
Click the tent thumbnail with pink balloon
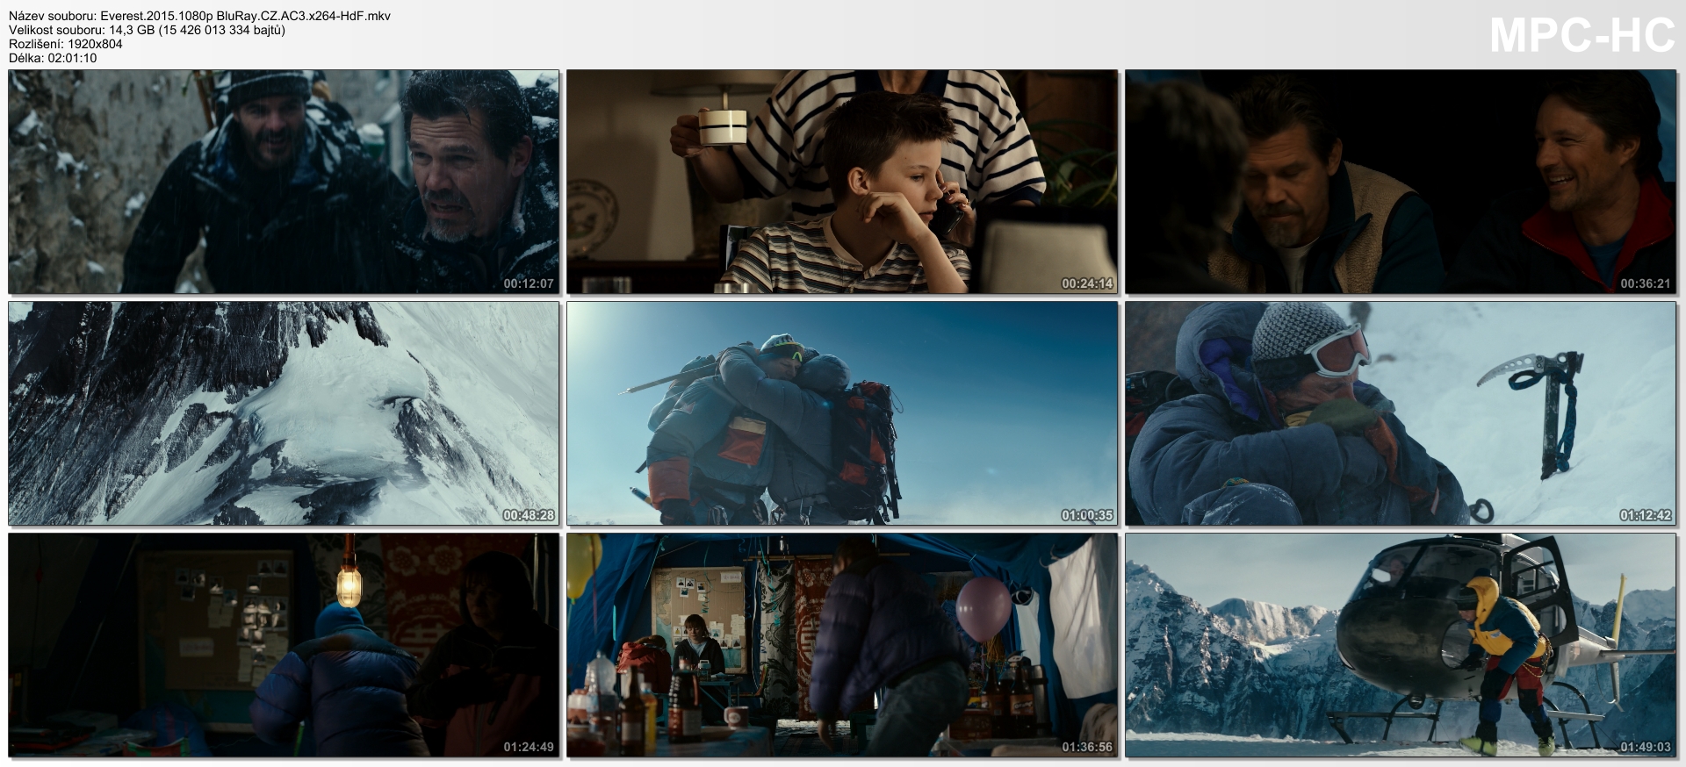tap(842, 645)
